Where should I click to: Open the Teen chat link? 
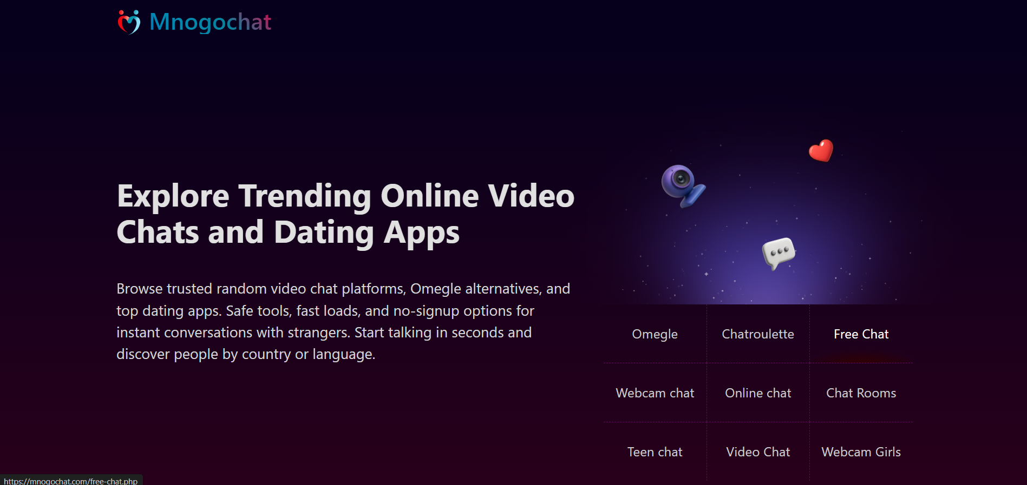655,452
